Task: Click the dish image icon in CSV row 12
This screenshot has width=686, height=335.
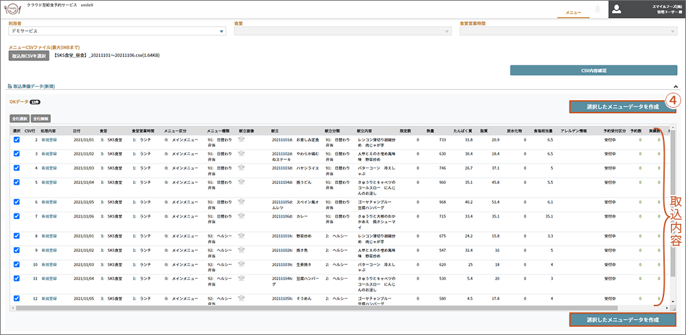Action: coord(241,298)
